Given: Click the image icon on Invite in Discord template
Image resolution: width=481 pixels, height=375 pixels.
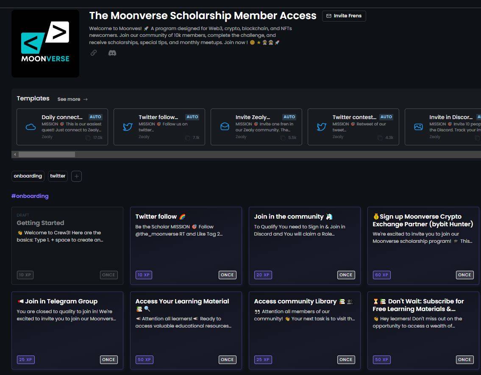Looking at the screenshot, I should tap(418, 127).
